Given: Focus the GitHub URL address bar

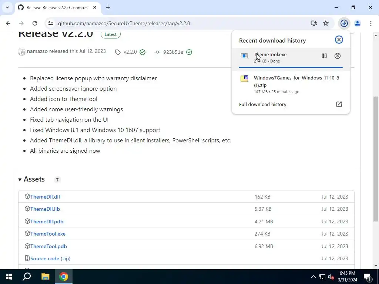Looking at the screenshot, I should tap(124, 23).
